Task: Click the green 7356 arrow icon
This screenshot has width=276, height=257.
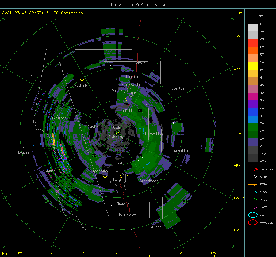Action: coord(253,200)
